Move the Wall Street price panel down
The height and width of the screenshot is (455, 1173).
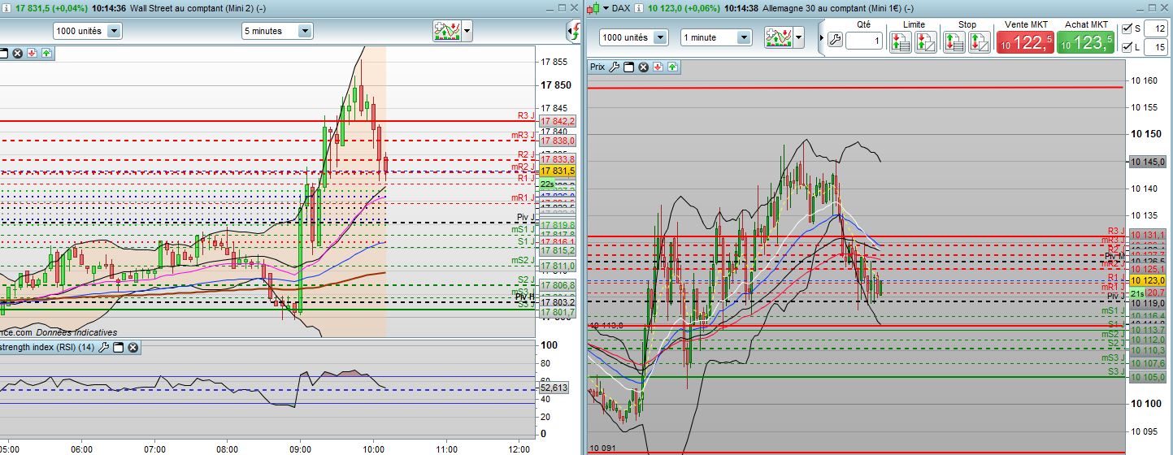[32, 53]
